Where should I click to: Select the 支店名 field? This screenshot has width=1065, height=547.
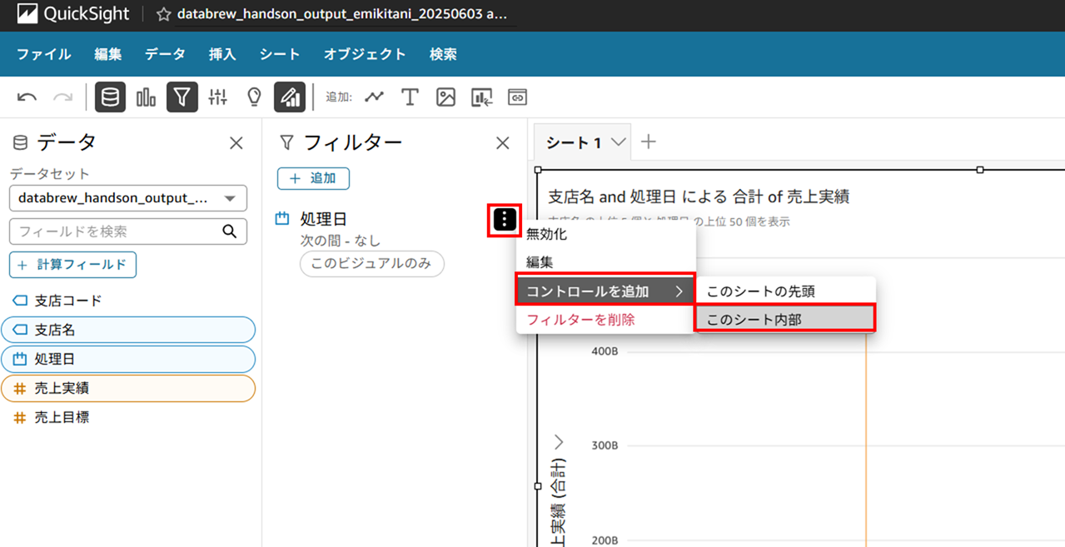(128, 330)
